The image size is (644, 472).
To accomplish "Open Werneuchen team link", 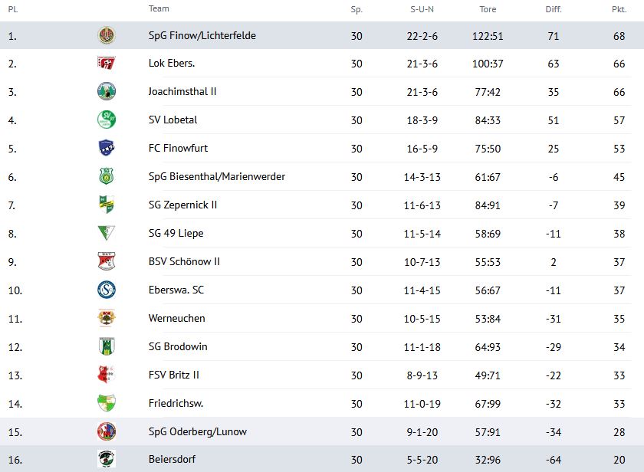I will coord(176,318).
